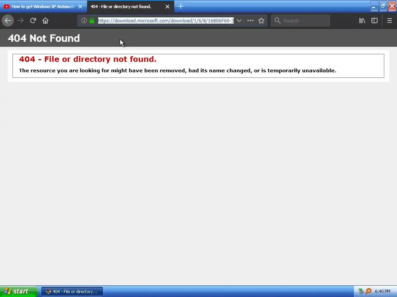The image size is (397, 297).
Task: Select the download.microsoft.com URL field
Action: tap(166, 20)
